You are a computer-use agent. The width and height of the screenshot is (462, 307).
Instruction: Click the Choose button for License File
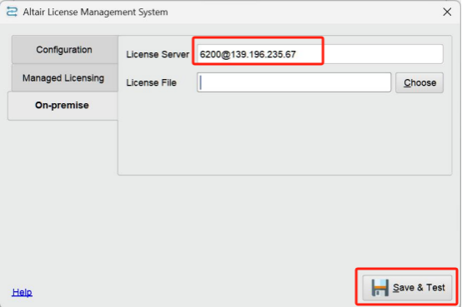[419, 83]
